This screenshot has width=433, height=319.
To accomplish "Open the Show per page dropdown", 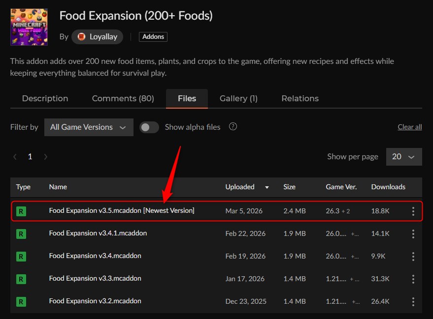I will click(x=404, y=156).
